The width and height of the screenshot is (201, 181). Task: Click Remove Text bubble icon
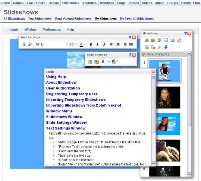pyautogui.click(x=30, y=44)
